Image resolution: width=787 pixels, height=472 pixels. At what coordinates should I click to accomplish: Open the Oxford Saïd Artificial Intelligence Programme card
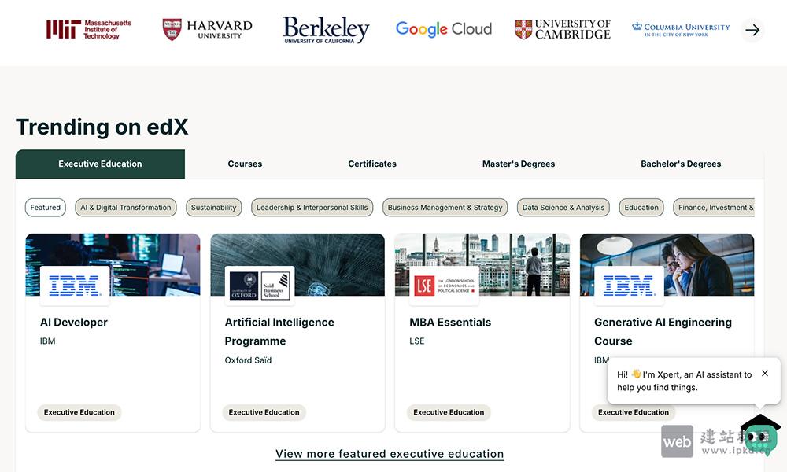(297, 330)
